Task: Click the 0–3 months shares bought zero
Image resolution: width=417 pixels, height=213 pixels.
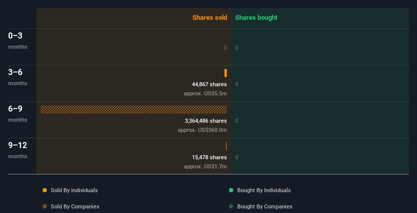Action: tap(237, 48)
